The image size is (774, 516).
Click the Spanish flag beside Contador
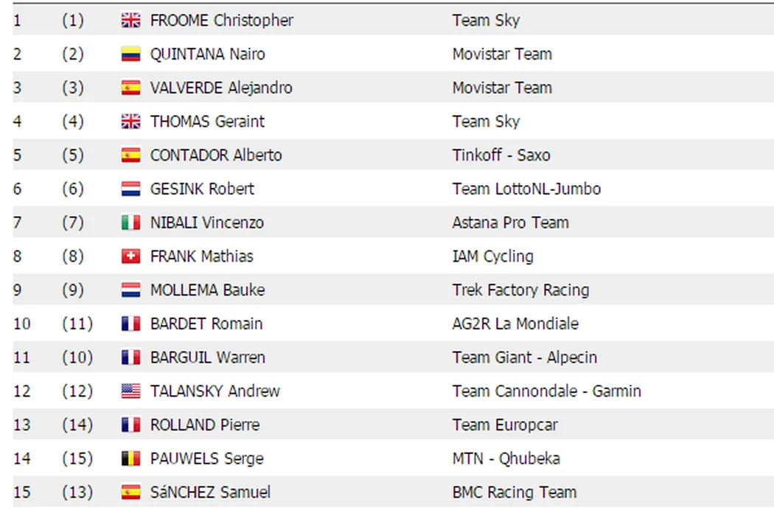tap(130, 156)
